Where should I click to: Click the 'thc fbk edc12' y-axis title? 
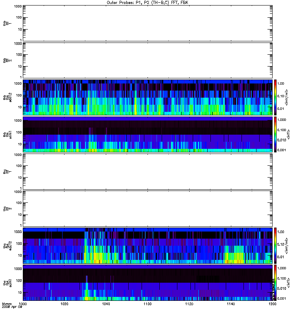(7, 245)
